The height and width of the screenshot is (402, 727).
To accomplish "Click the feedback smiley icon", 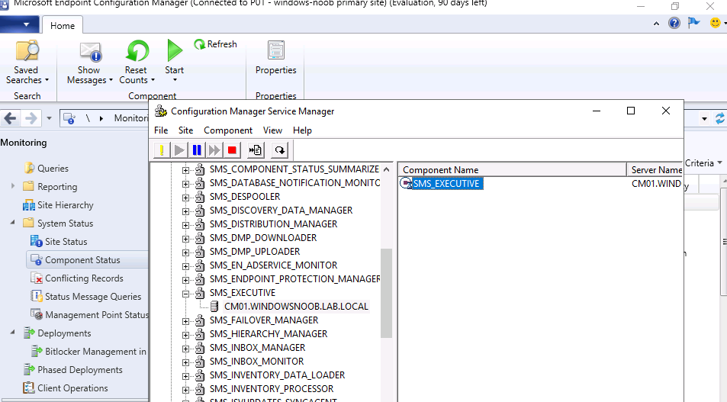I will pos(716,23).
